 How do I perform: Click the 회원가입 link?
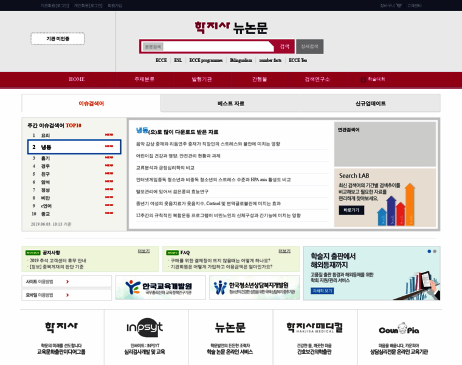[115, 5]
